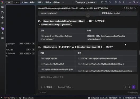
Task: Select the setTagByBlogList method cell
Action: click(56, 58)
